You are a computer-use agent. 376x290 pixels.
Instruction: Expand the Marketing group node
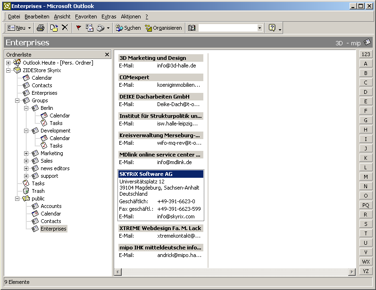coord(26,153)
